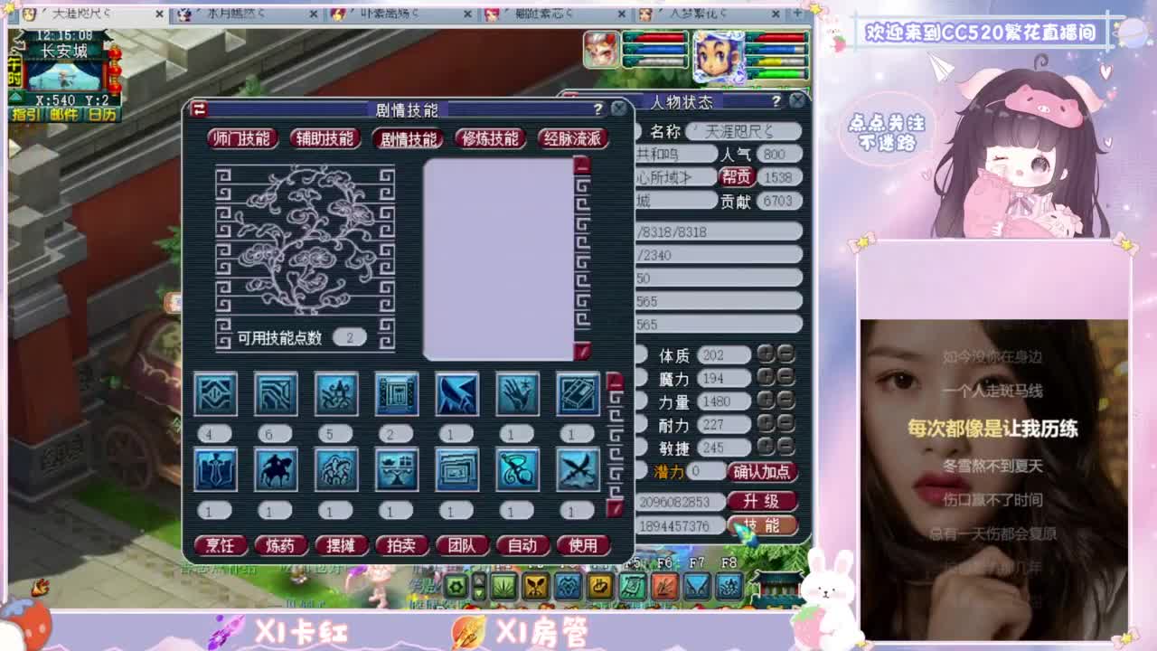Click the 摆摊 button
1157x651 pixels.
341,545
